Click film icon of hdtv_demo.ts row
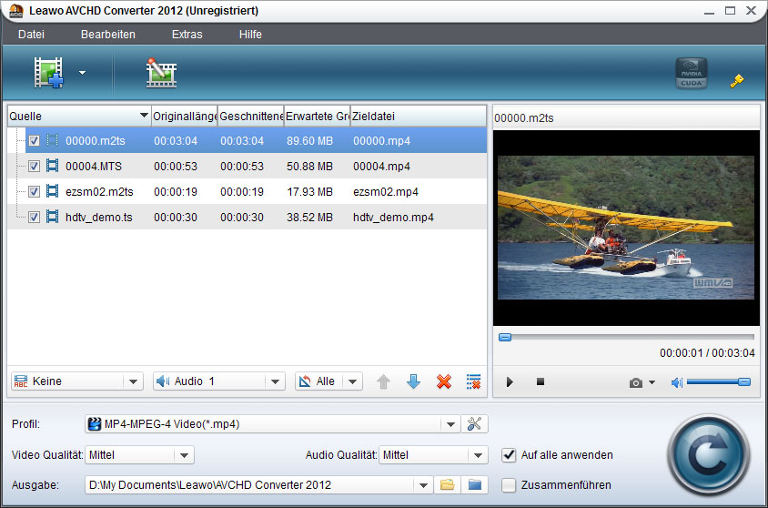The image size is (768, 508). click(x=53, y=217)
